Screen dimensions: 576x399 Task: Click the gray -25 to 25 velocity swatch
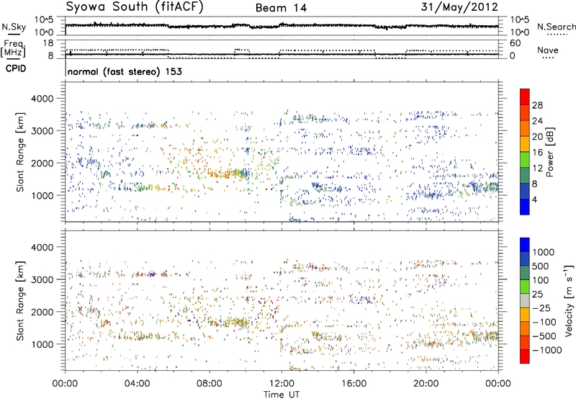[525, 300]
